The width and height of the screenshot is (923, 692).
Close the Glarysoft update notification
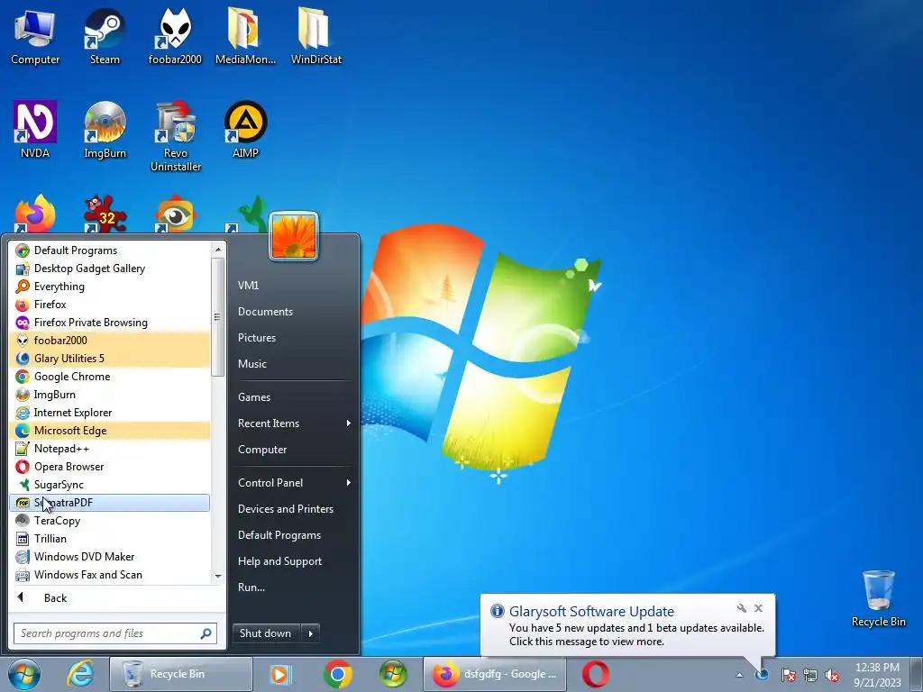coord(759,608)
